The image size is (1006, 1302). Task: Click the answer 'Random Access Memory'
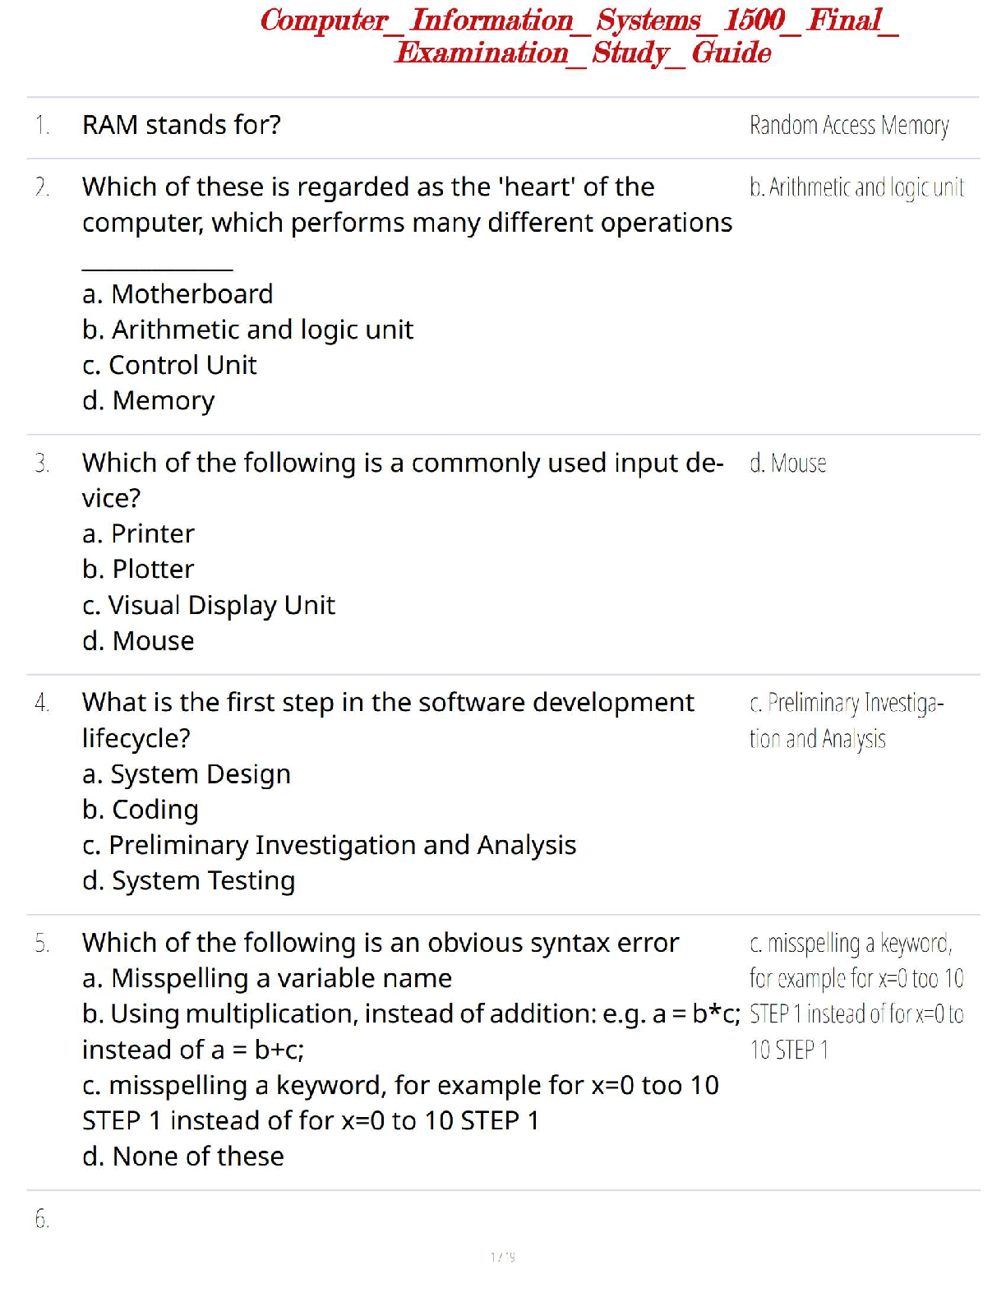pos(849,126)
